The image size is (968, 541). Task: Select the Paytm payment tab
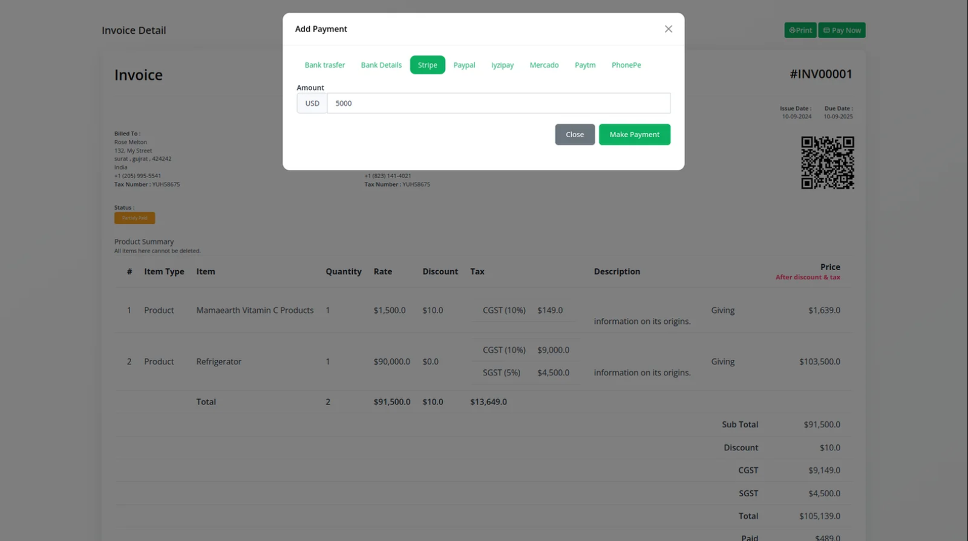tap(585, 65)
